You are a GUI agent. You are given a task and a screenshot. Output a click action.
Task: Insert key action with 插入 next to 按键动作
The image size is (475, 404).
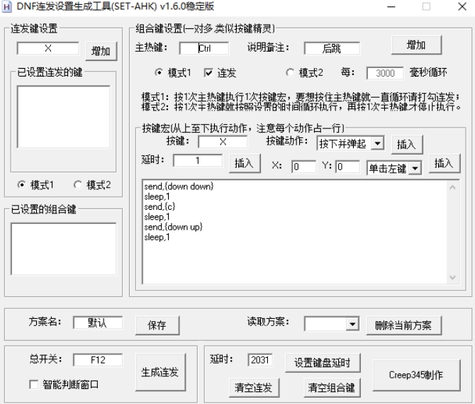point(406,145)
